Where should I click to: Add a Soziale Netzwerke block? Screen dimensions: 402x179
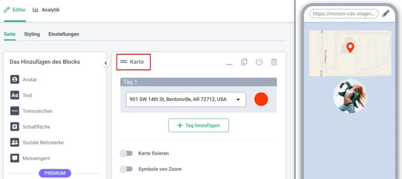43,142
